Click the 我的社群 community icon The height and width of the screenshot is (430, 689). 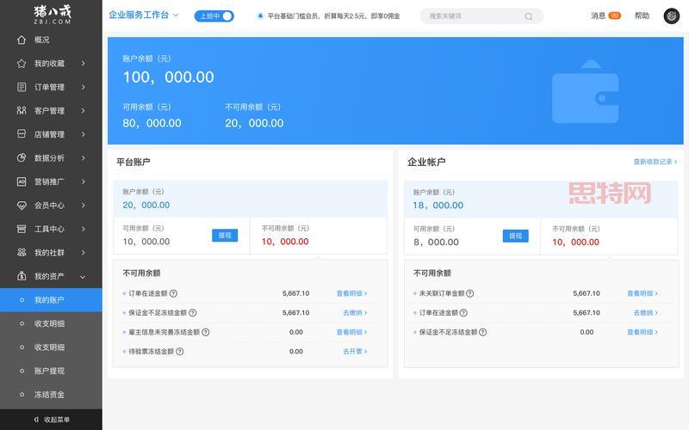(x=21, y=252)
